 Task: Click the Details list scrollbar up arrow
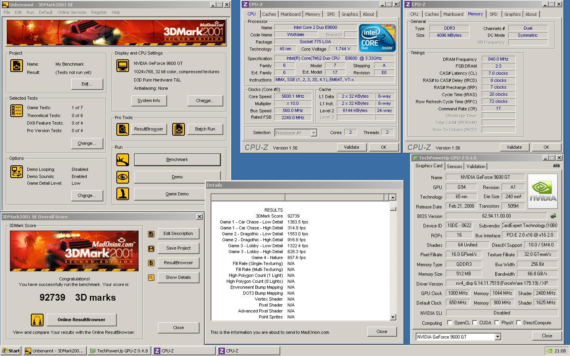pos(393,197)
